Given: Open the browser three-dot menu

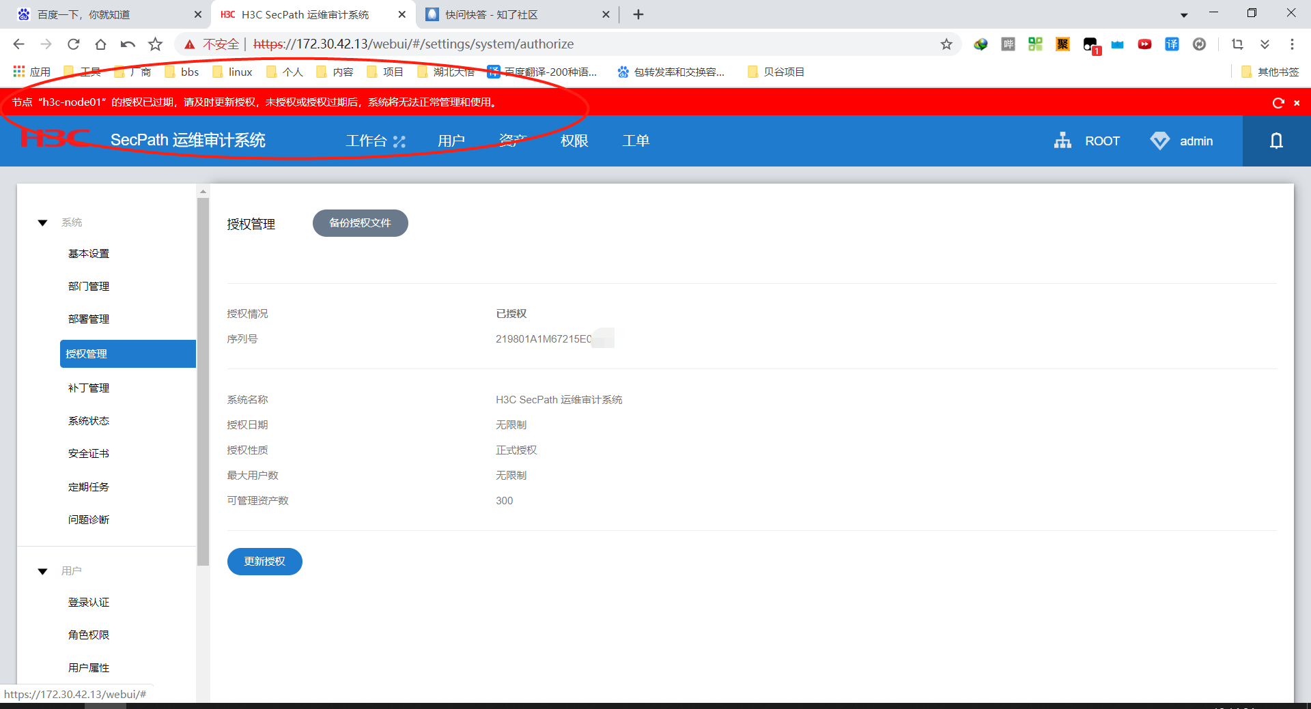Looking at the screenshot, I should (1292, 44).
